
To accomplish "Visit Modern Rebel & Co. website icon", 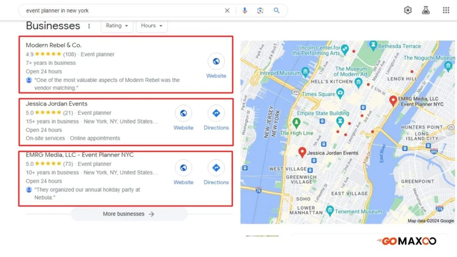I will click(216, 62).
